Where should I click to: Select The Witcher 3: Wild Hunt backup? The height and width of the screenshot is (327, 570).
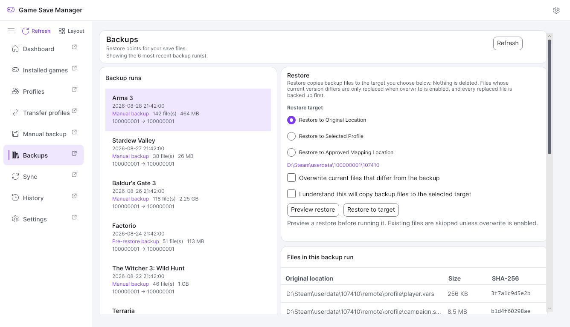pos(188,280)
